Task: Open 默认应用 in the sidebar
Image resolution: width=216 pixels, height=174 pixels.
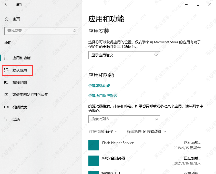Action: pos(19,70)
